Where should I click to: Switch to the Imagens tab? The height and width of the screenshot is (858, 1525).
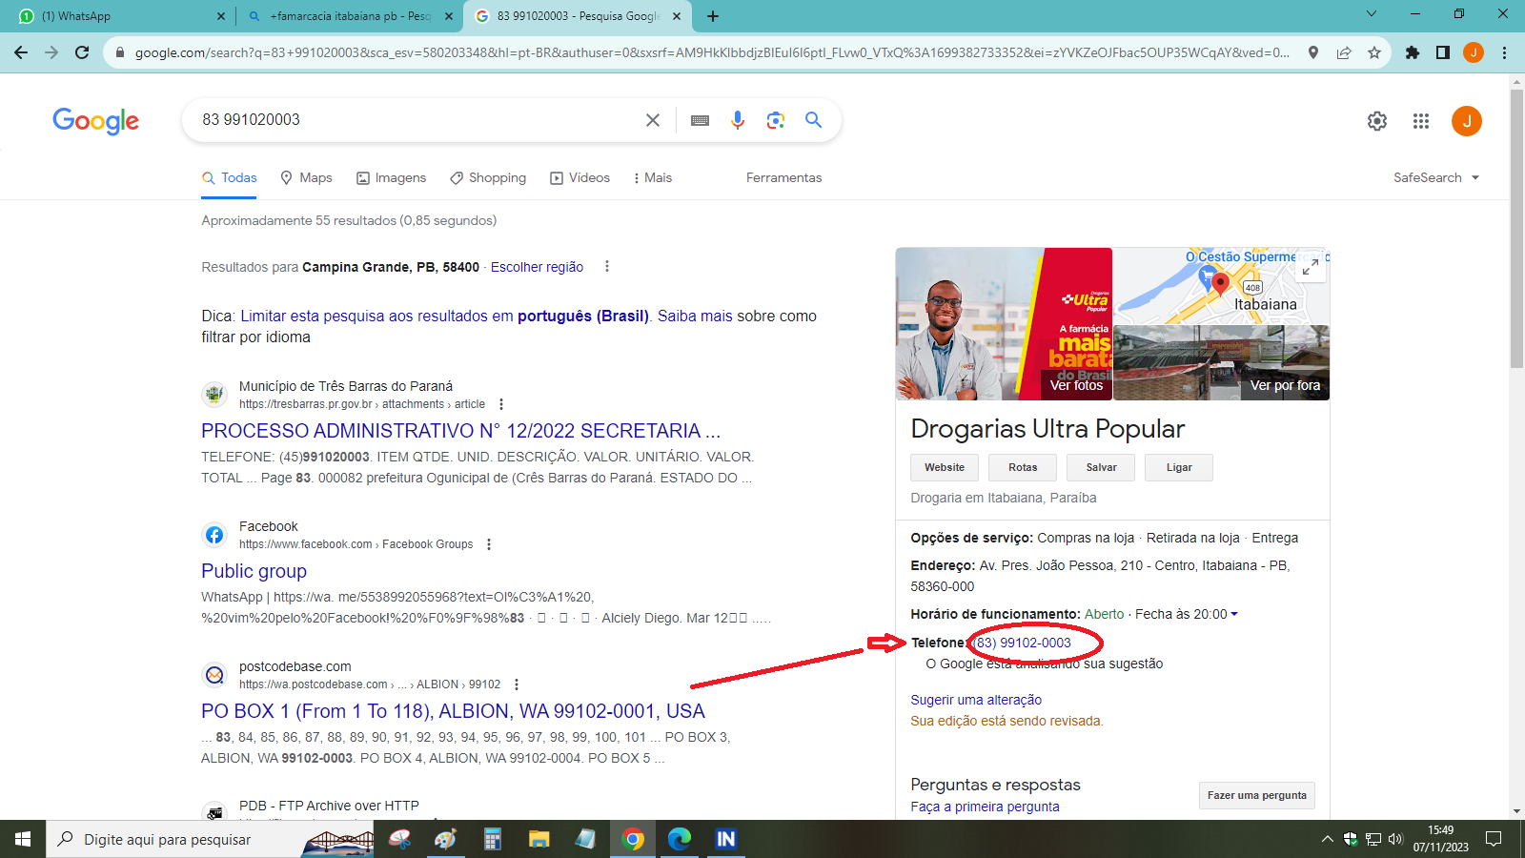391,177
